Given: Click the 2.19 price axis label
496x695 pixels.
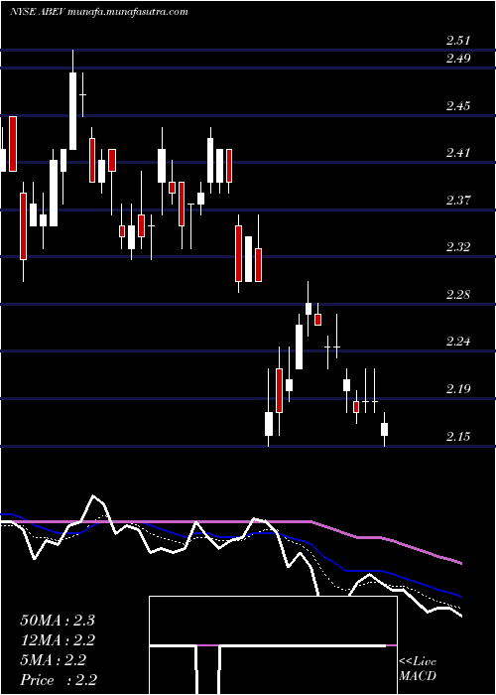Looking at the screenshot, I should click(458, 389).
